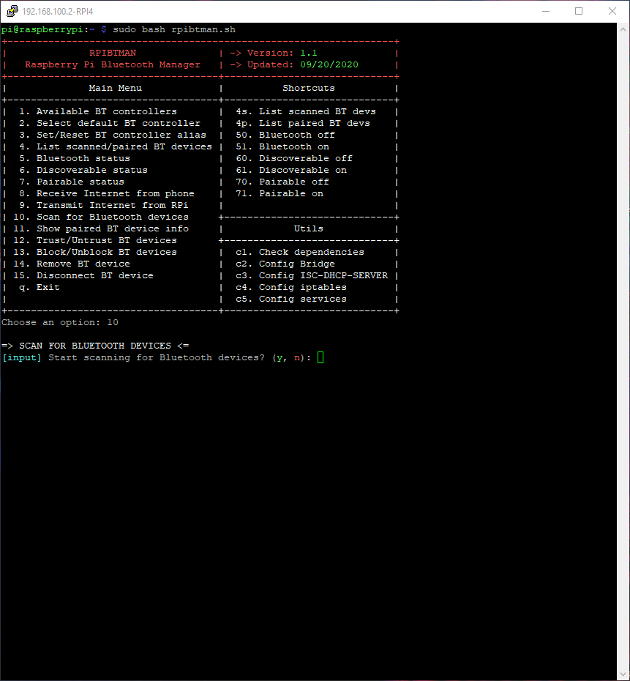This screenshot has width=630, height=681.
Task: Click '51. Bluetooth on' shortcut
Action: [x=282, y=146]
